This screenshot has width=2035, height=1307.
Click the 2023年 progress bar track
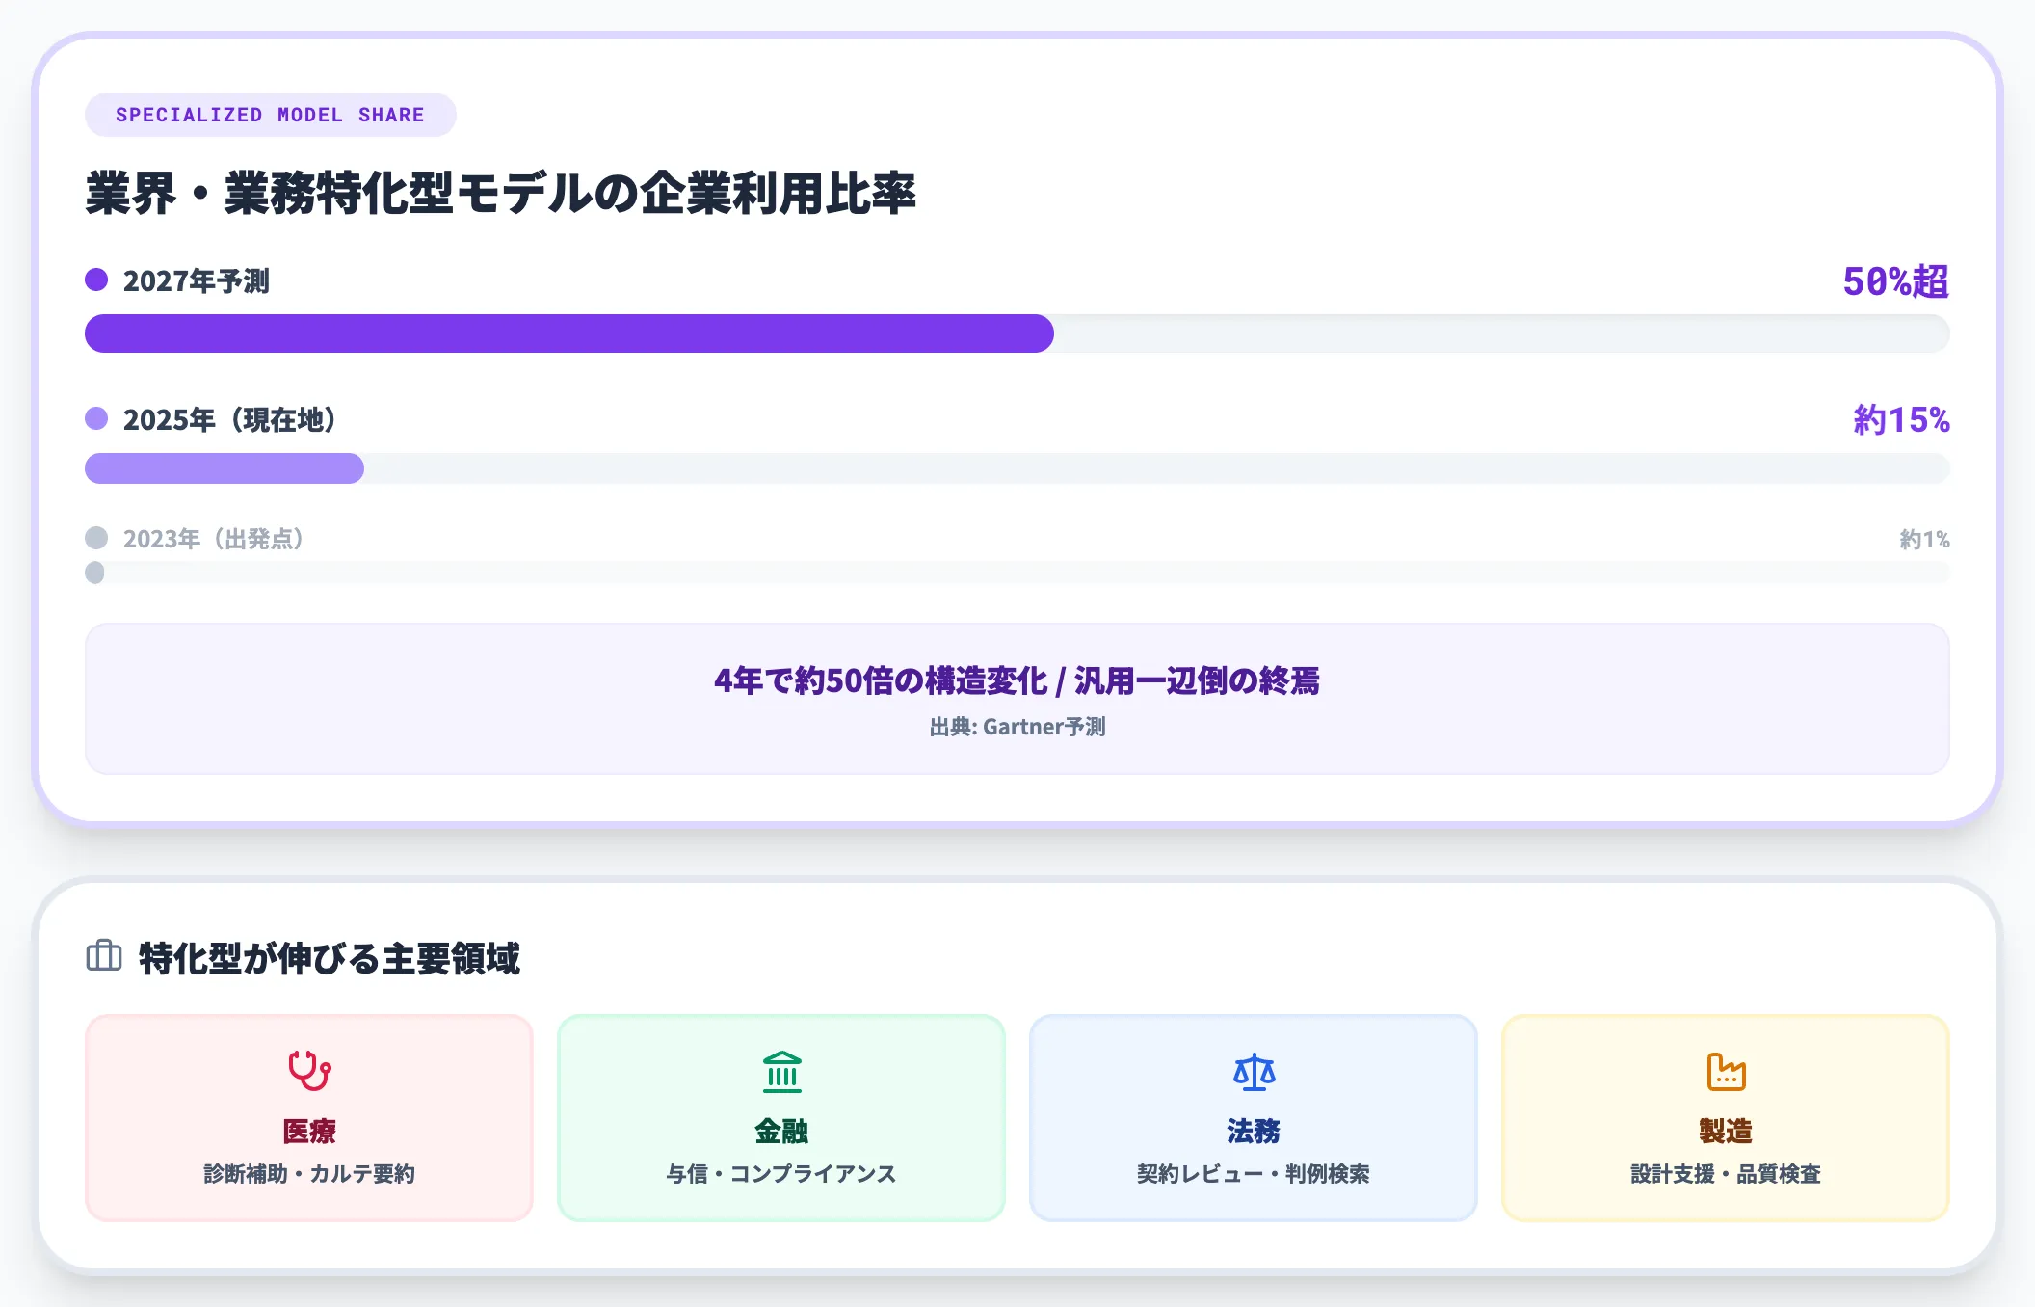1017,573
